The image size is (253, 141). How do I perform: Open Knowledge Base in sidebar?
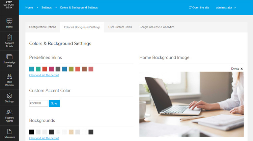[9, 61]
